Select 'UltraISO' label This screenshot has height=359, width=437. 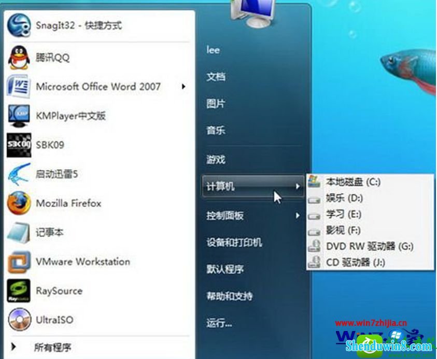[x=54, y=320]
